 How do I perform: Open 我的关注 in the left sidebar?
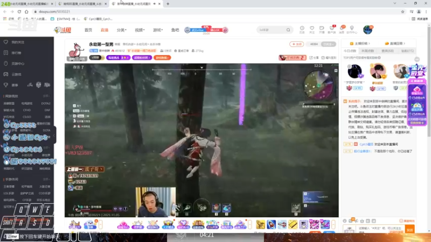(x=18, y=42)
